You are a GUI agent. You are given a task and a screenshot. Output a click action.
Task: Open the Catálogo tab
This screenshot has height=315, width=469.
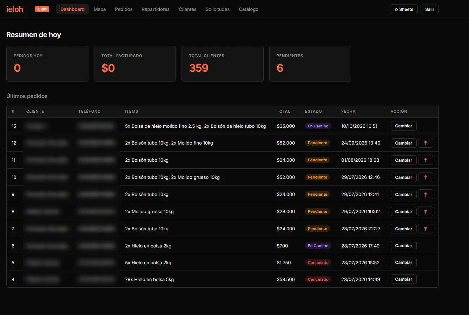click(x=249, y=9)
